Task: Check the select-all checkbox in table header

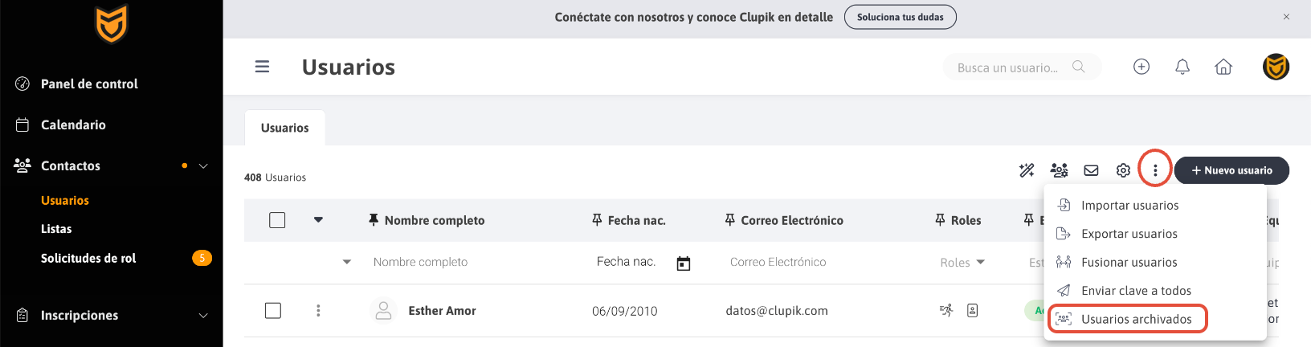Action: tap(277, 220)
